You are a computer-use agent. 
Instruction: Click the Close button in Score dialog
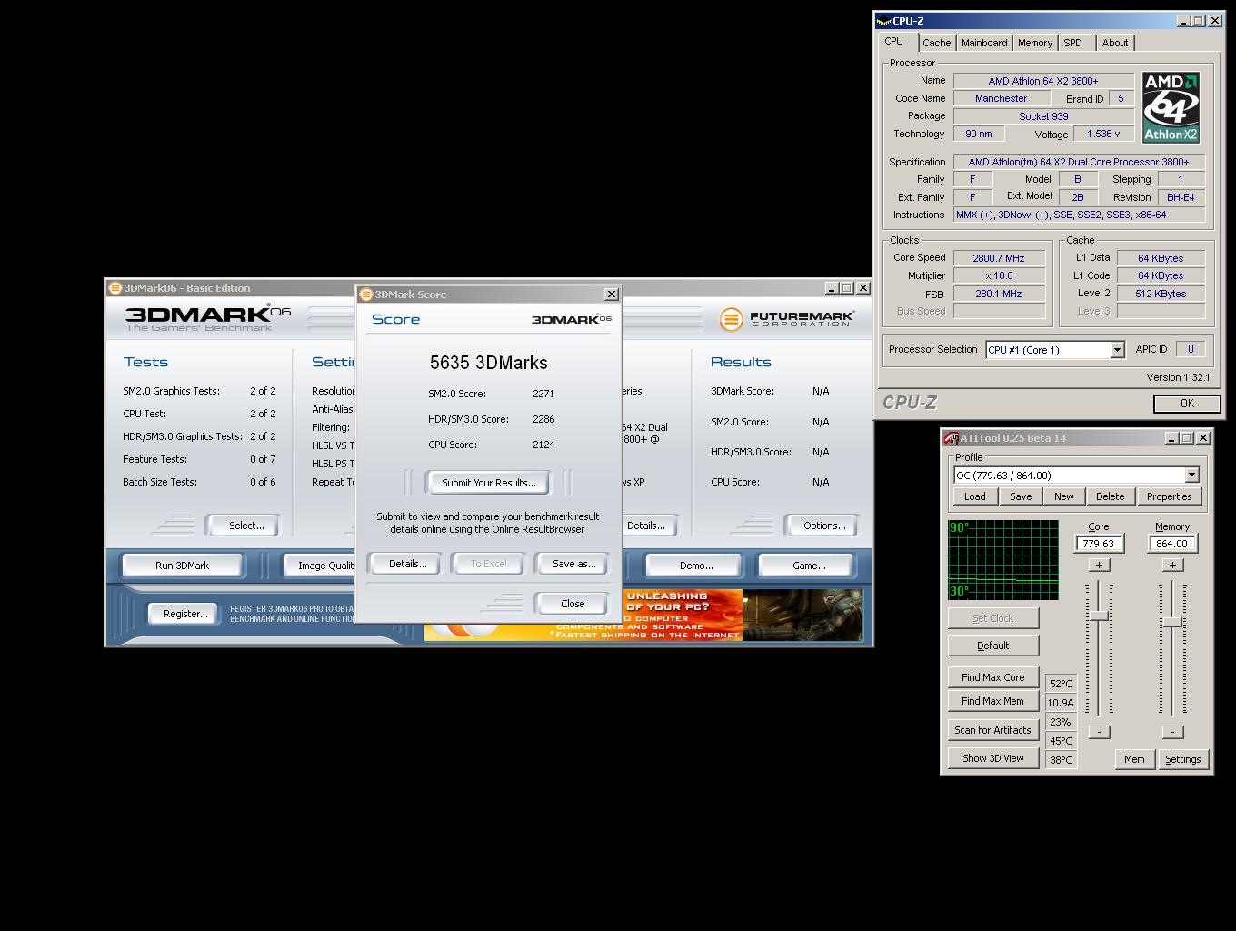(573, 604)
